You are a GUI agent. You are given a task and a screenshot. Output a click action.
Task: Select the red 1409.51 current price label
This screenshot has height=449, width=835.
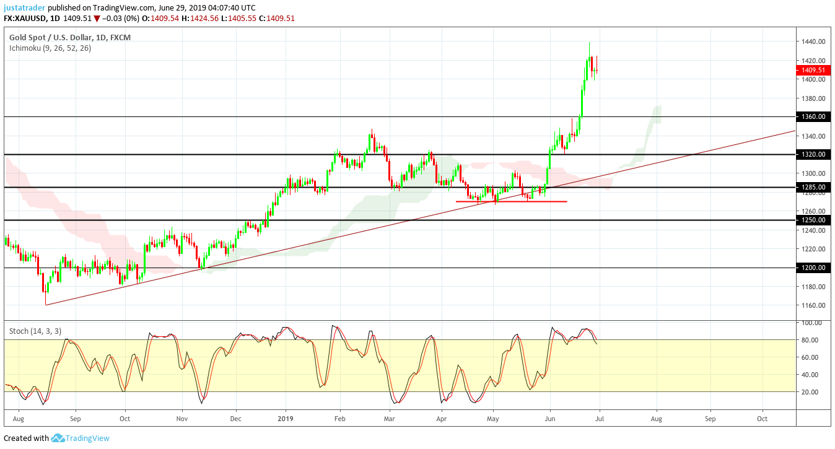pyautogui.click(x=813, y=70)
